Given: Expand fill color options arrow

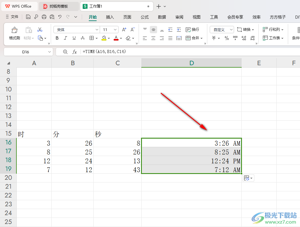Looking at the screenshot, I should click(x=109, y=38).
